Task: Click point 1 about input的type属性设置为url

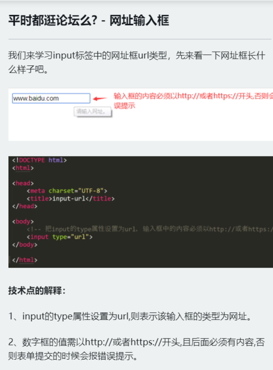Action: 130,316
